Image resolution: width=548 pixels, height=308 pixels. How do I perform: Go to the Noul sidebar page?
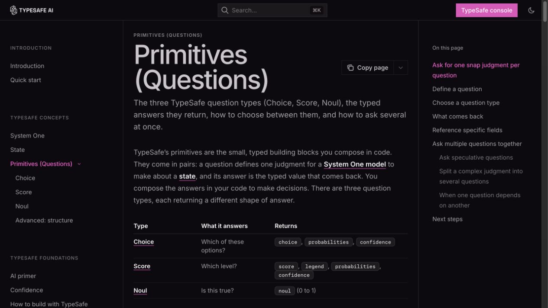tap(22, 206)
